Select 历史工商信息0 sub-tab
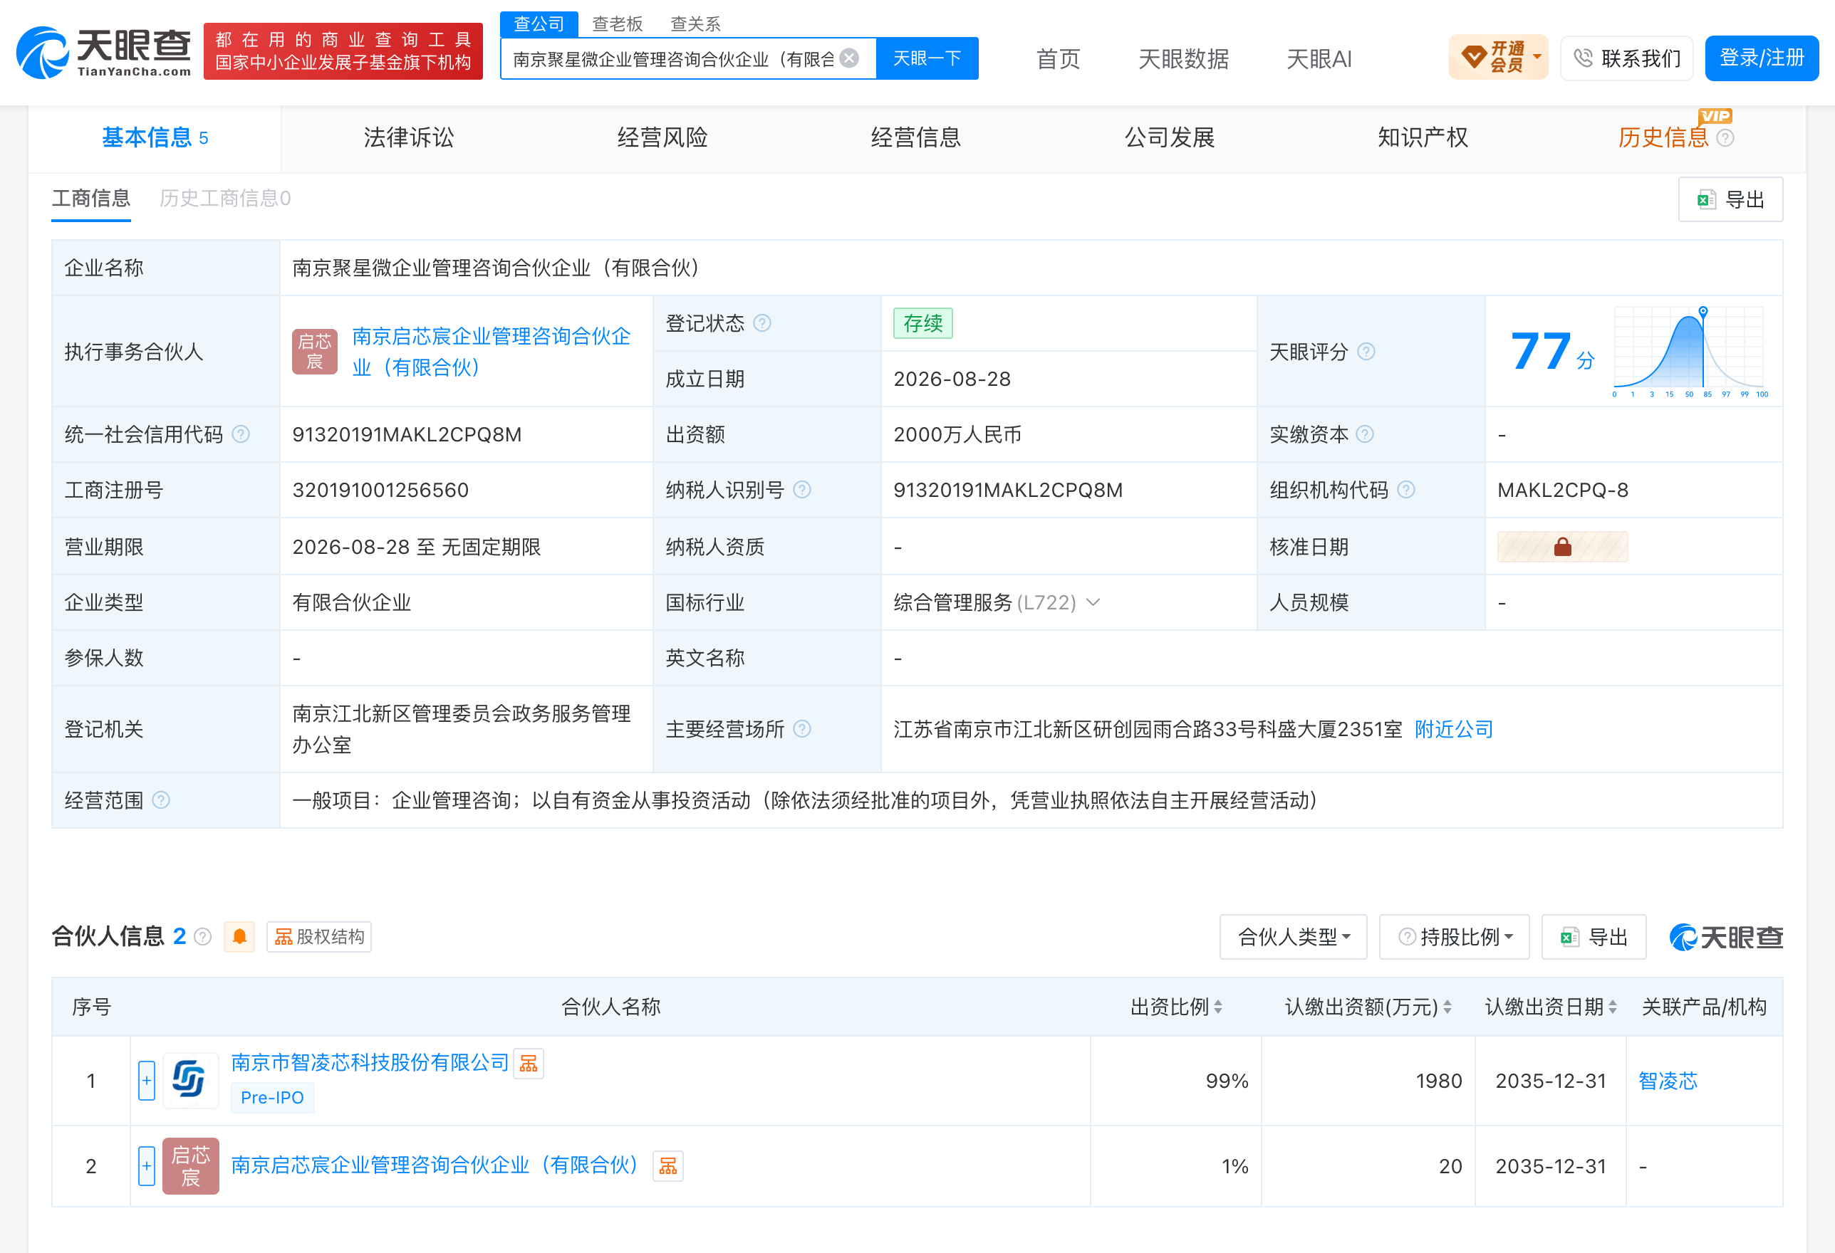The height and width of the screenshot is (1253, 1835). [225, 198]
